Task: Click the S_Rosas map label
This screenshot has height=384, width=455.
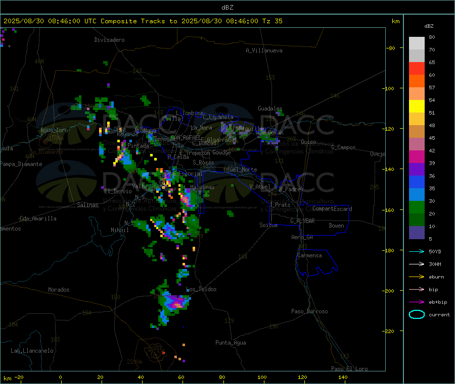Action: click(x=203, y=162)
